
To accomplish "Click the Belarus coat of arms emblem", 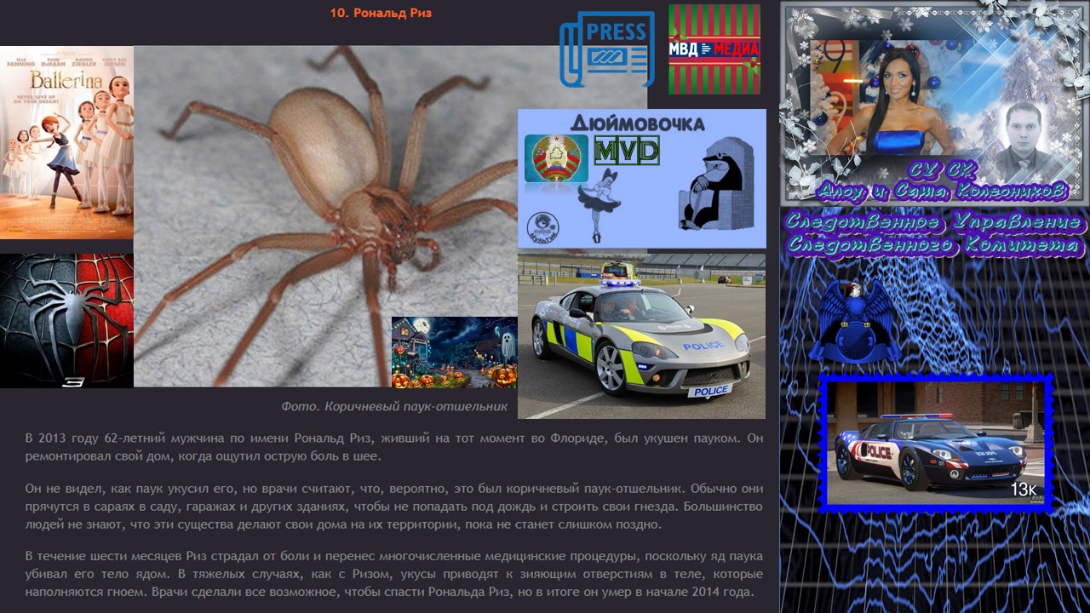I will (x=556, y=158).
